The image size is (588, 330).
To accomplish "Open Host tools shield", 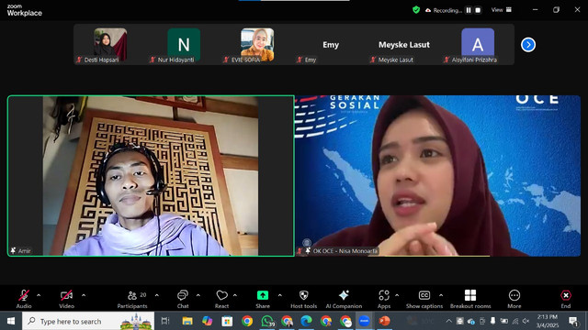I will [x=304, y=299].
